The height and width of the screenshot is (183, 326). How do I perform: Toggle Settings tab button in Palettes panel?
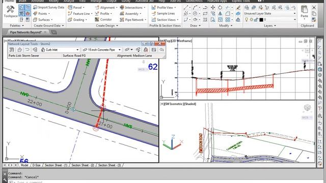[x=28, y=8]
